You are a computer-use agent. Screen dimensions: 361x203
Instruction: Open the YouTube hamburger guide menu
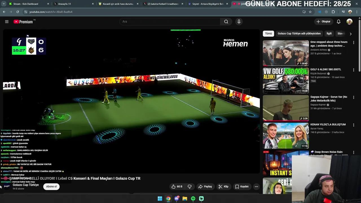[x=7, y=22]
